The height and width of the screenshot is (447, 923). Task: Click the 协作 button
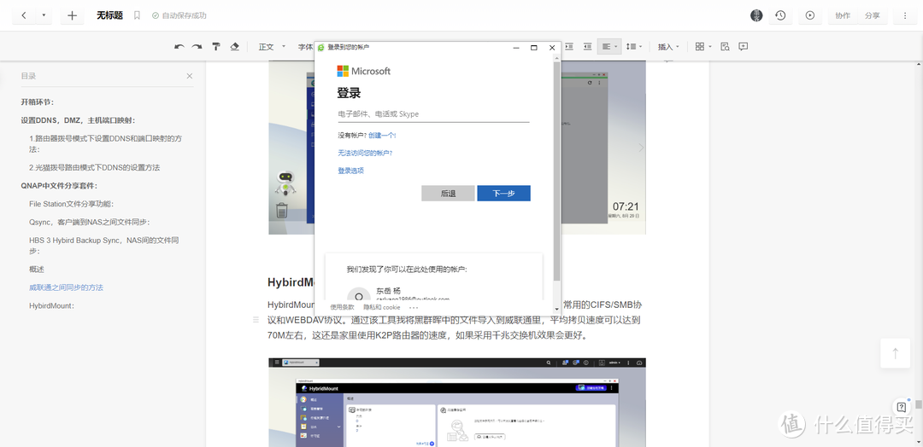pos(843,16)
